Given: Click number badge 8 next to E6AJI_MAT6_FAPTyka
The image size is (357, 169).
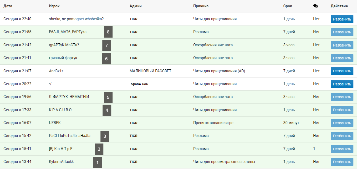Looking at the screenshot, I should click(108, 32).
